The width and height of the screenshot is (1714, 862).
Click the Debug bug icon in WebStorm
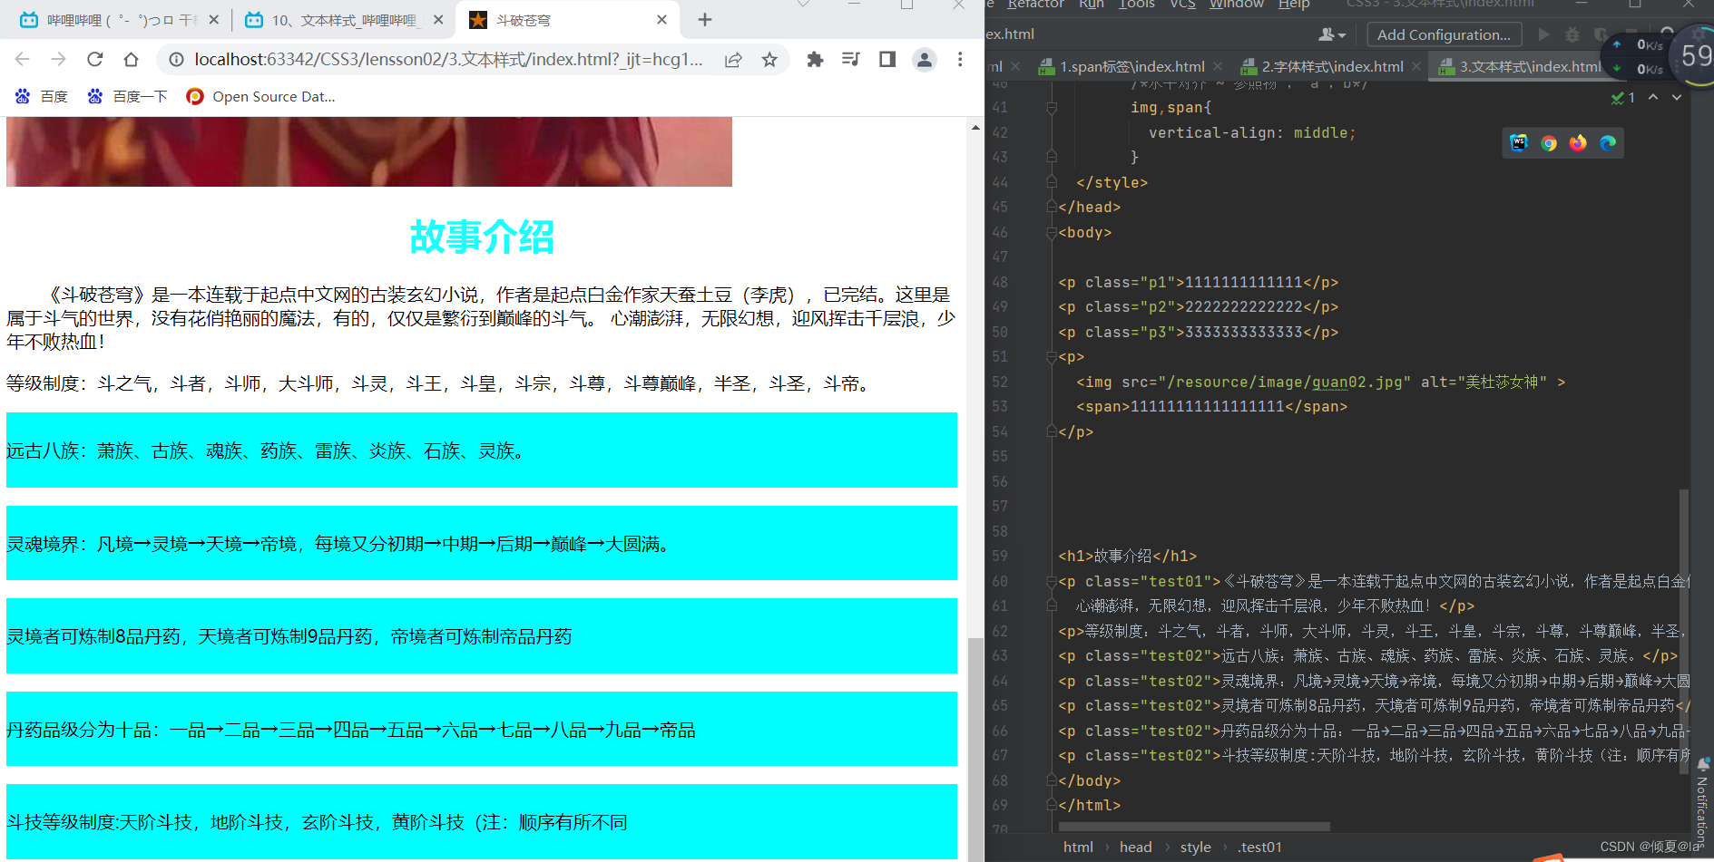[1572, 34]
